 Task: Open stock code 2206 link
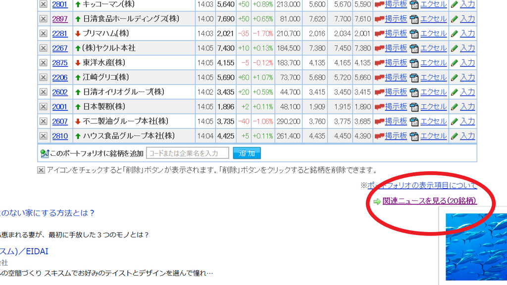click(x=60, y=78)
